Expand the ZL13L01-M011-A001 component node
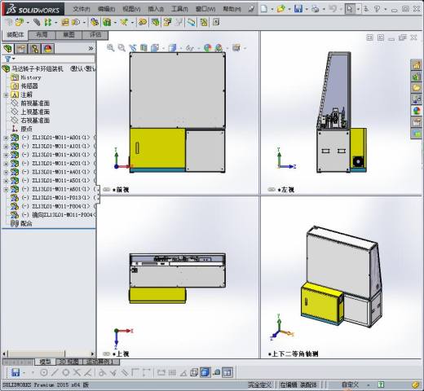The image size is (424, 391). tap(6, 138)
